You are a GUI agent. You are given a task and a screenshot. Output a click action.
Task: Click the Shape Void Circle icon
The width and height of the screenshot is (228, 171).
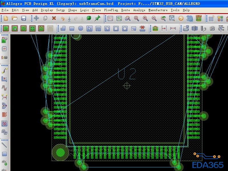125,28
